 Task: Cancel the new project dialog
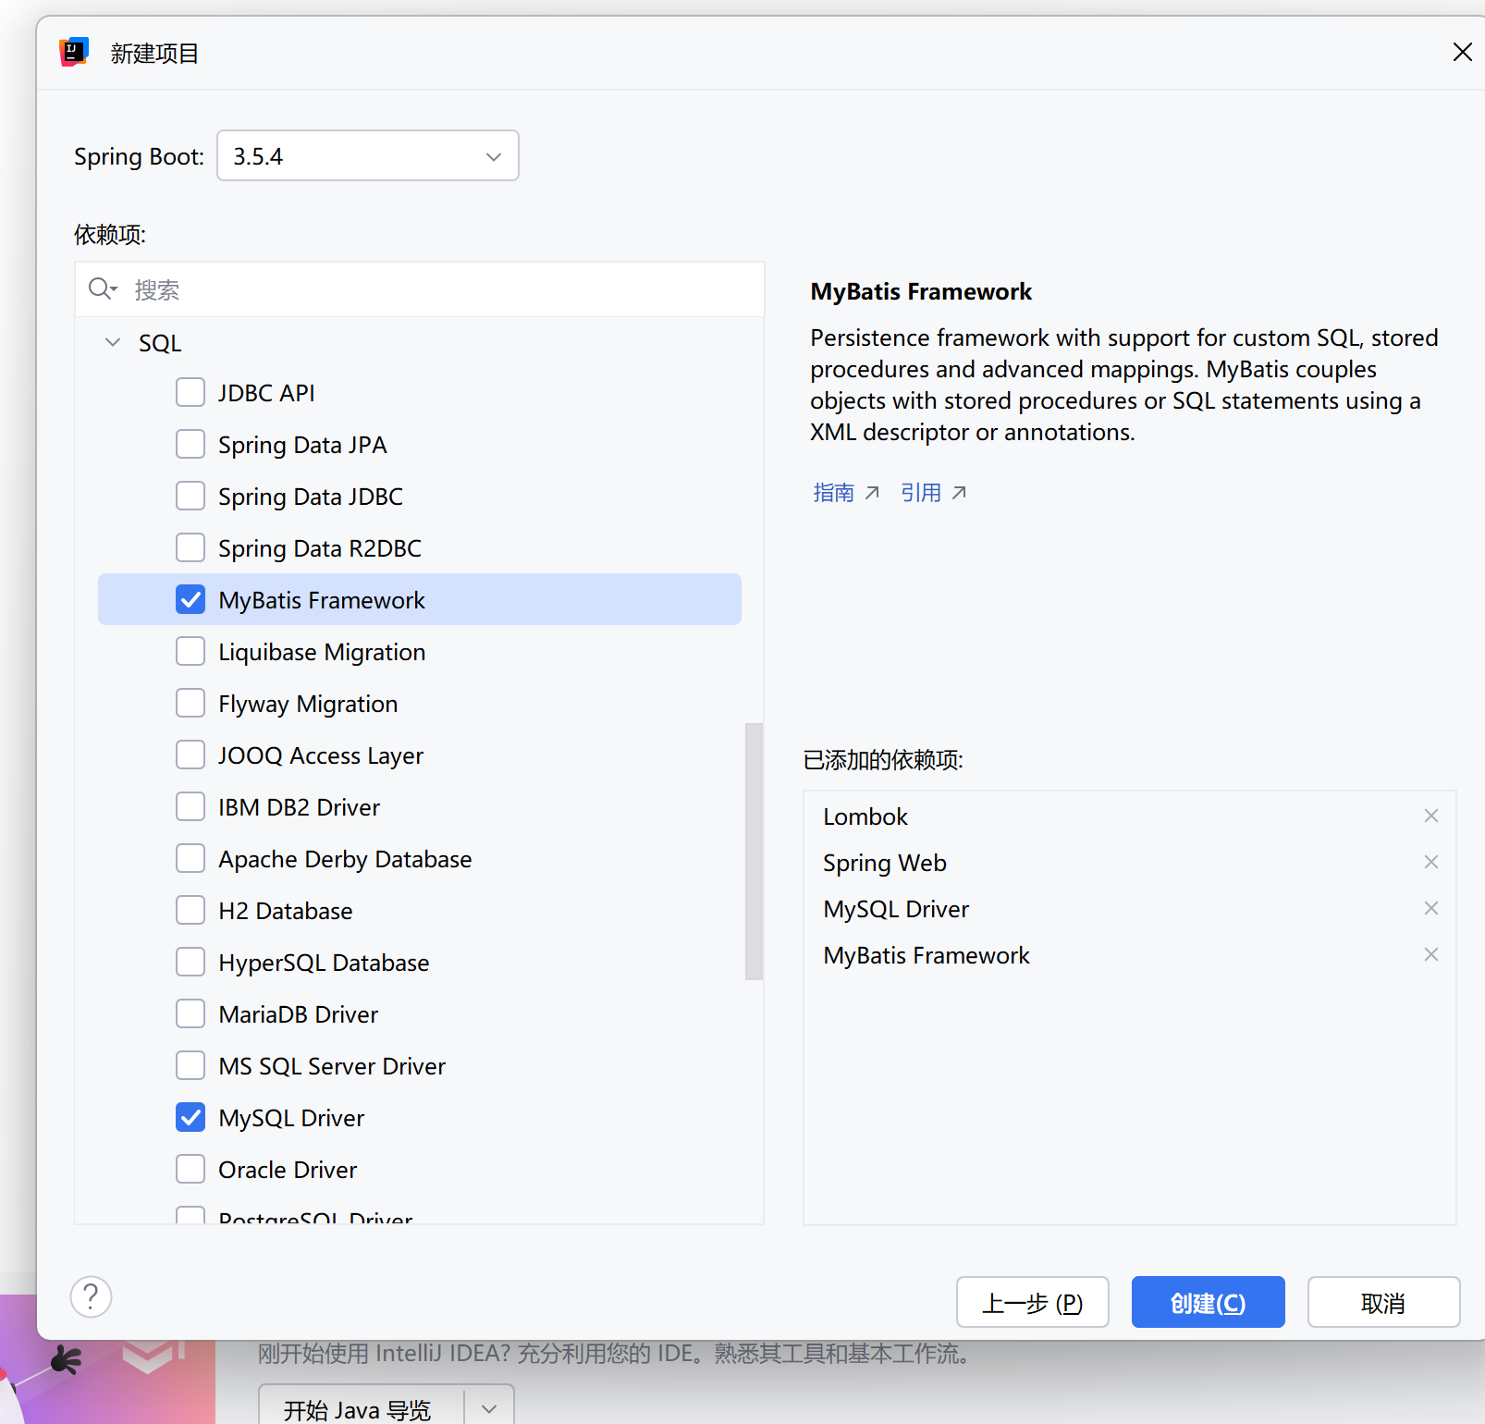(x=1383, y=1302)
